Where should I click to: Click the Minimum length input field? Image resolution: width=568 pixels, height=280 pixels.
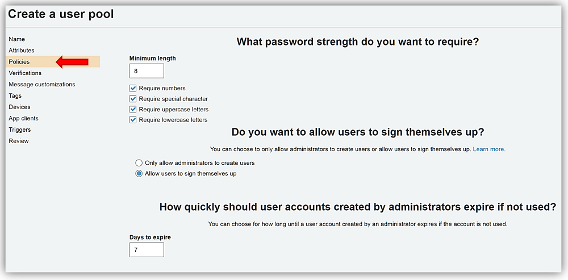point(147,71)
